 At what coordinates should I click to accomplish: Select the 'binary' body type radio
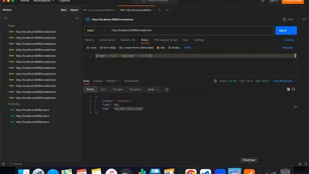point(169,48)
